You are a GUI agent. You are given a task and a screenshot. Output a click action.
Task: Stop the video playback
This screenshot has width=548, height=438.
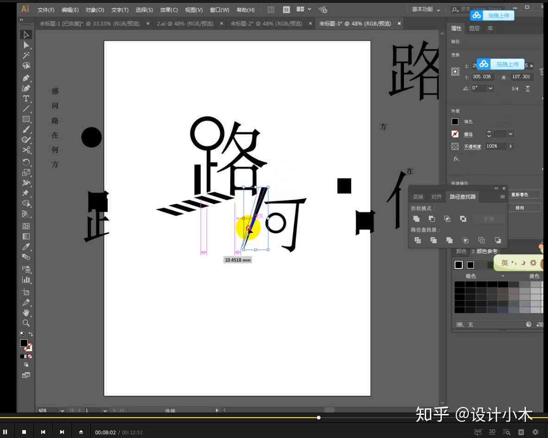pyautogui.click(x=24, y=432)
